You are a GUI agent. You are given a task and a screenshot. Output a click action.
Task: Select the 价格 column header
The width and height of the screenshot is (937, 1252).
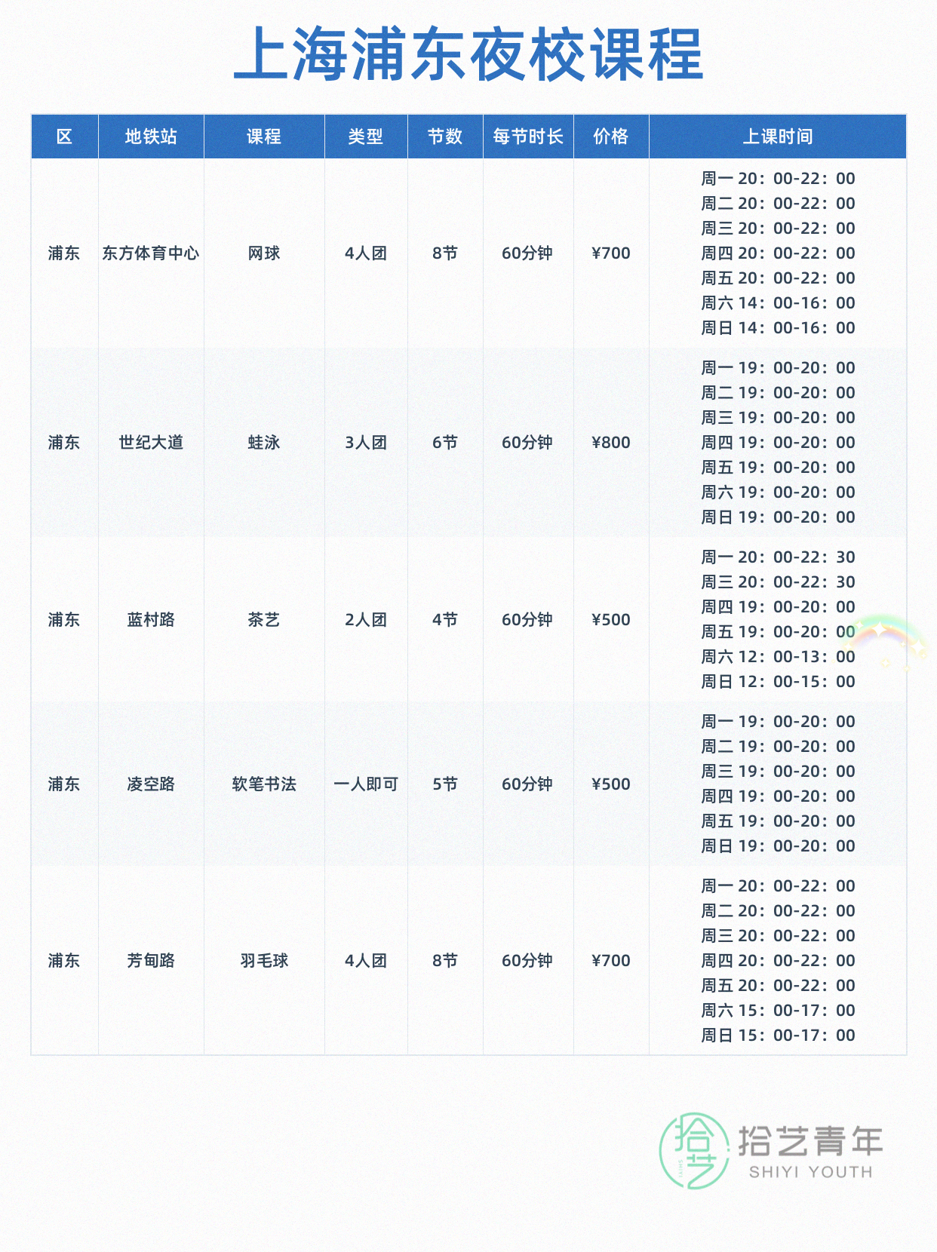(x=611, y=137)
